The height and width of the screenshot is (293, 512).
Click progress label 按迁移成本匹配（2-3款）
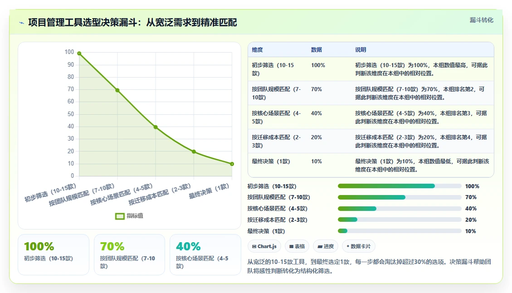[x=277, y=220]
